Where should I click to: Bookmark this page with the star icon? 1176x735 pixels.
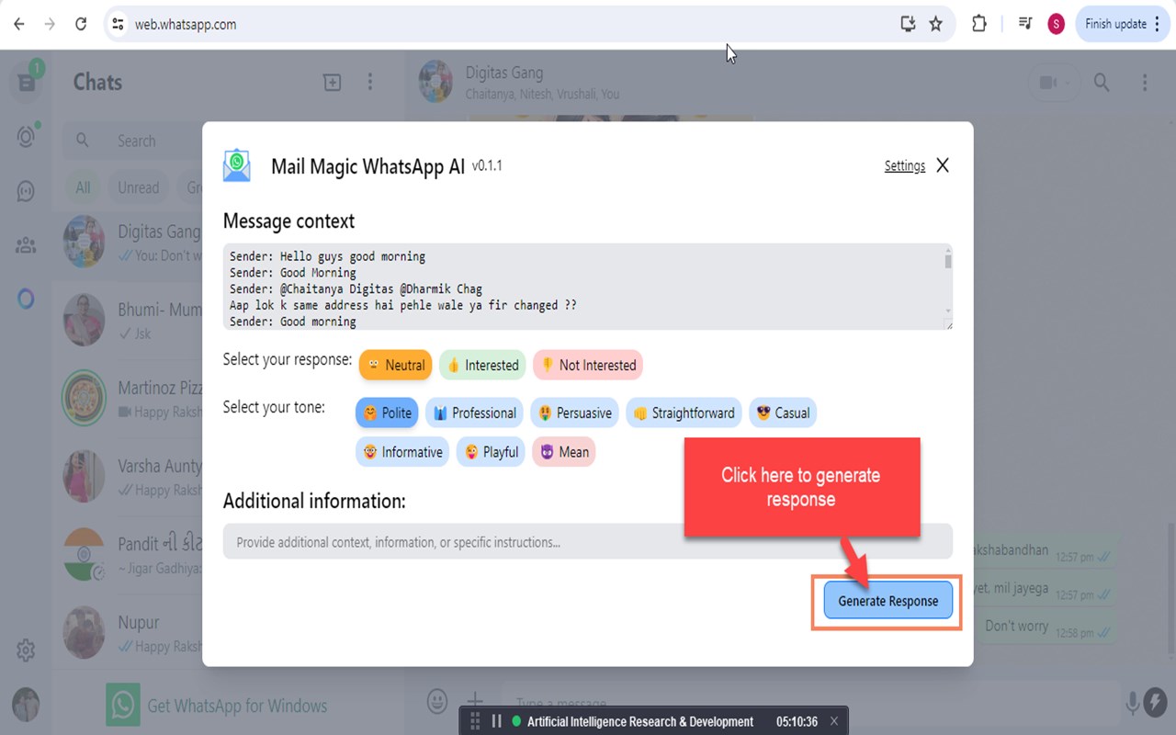tap(935, 25)
